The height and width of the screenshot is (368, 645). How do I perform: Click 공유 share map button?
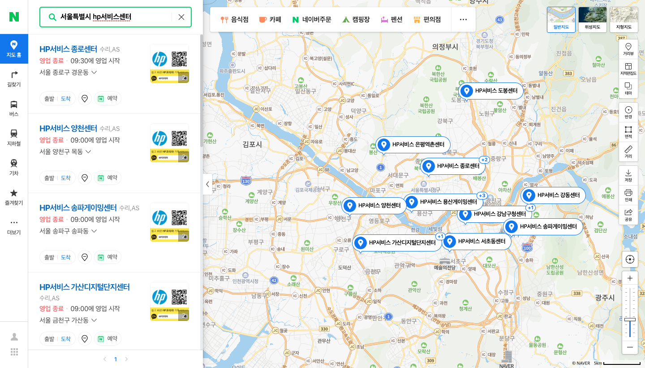pos(628,215)
